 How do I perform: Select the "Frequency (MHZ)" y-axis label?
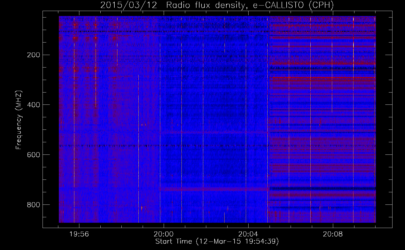click(x=19, y=120)
